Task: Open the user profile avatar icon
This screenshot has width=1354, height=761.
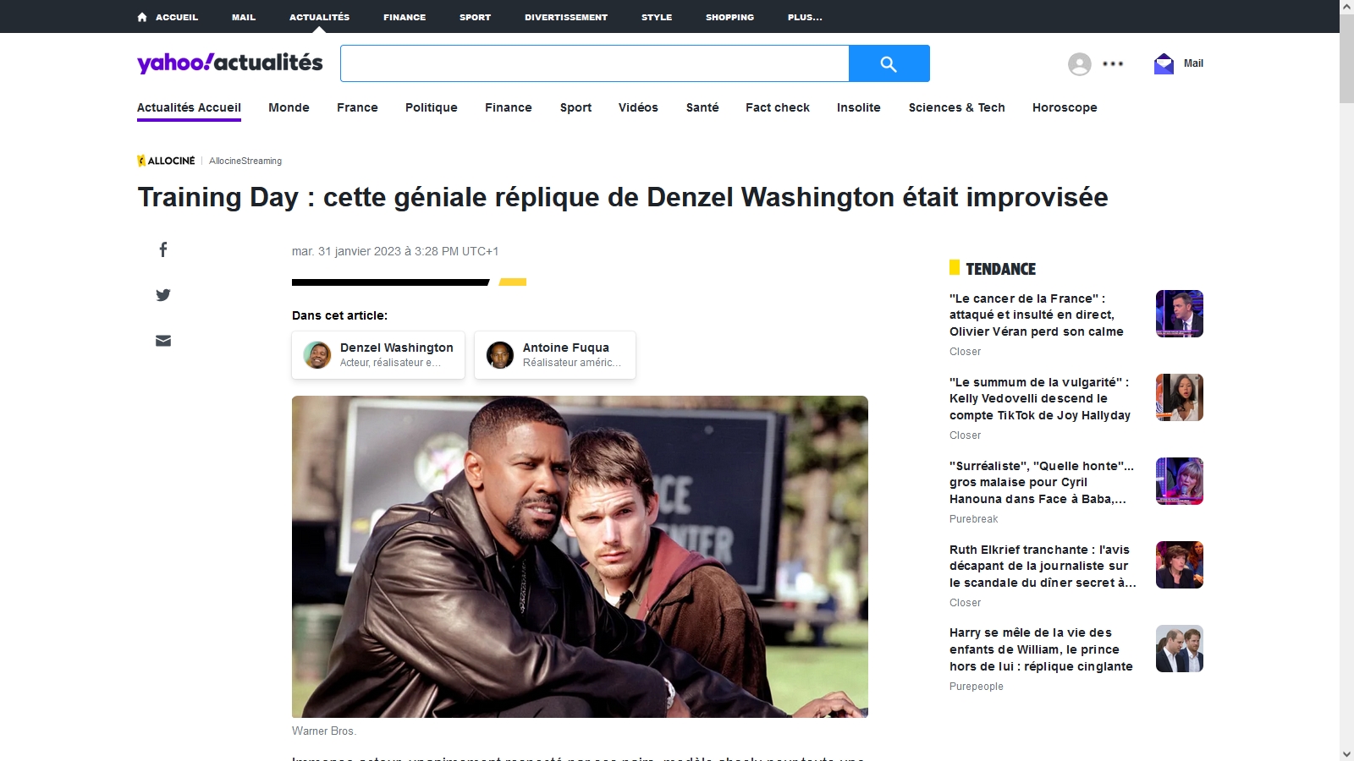Action: click(x=1079, y=64)
